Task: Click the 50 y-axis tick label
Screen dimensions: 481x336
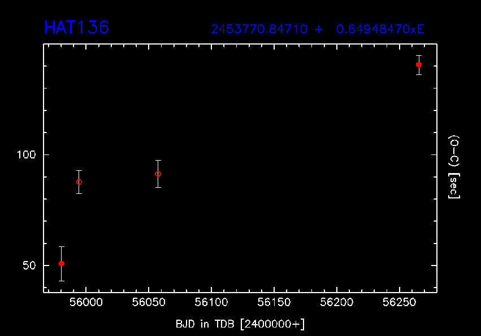Action: [28, 266]
